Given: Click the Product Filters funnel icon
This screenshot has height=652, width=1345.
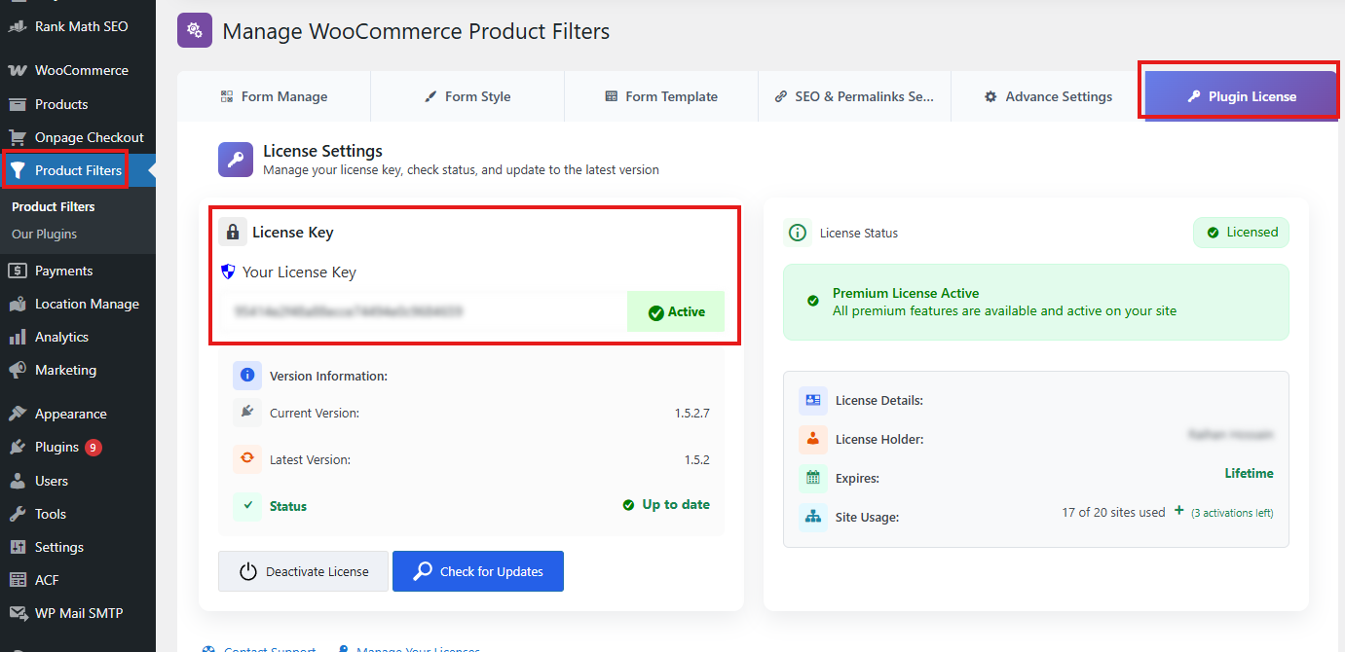Looking at the screenshot, I should click(17, 170).
